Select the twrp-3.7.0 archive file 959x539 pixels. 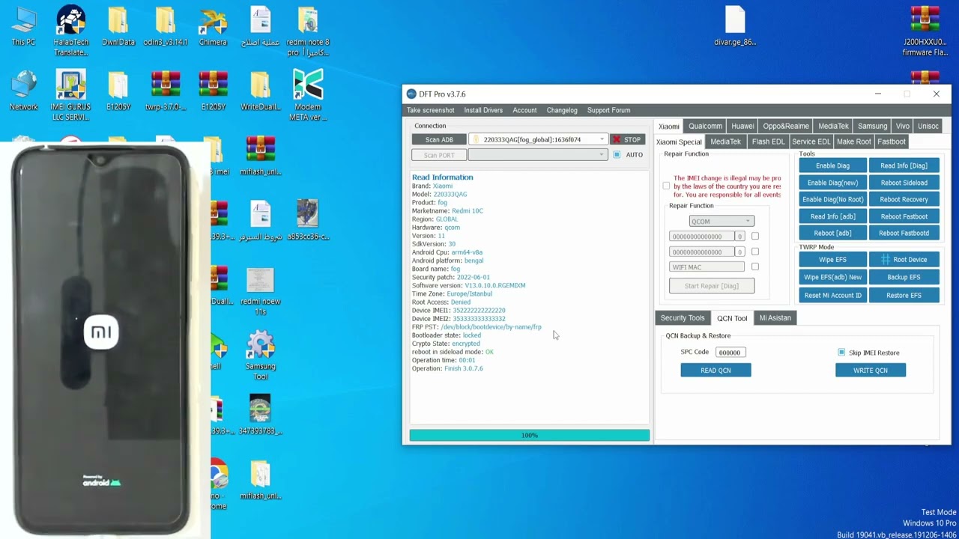pos(166,91)
